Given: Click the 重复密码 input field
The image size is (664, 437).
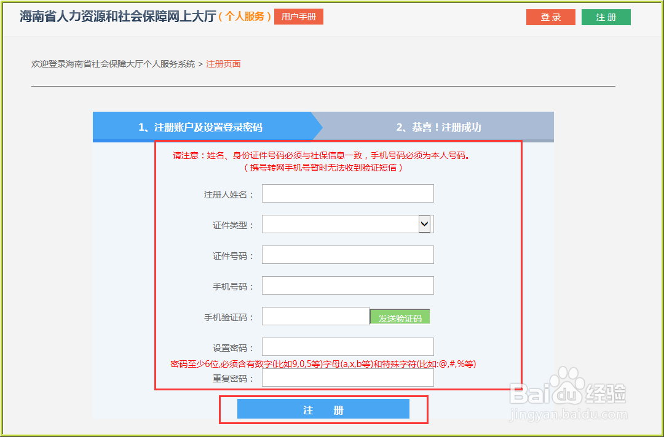Looking at the screenshot, I should [347, 379].
